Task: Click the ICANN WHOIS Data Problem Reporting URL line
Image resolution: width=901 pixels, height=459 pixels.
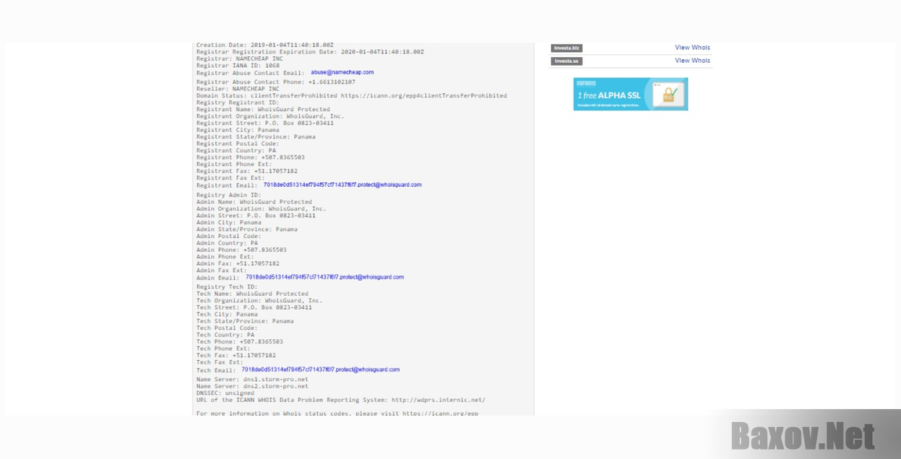Action: point(341,400)
